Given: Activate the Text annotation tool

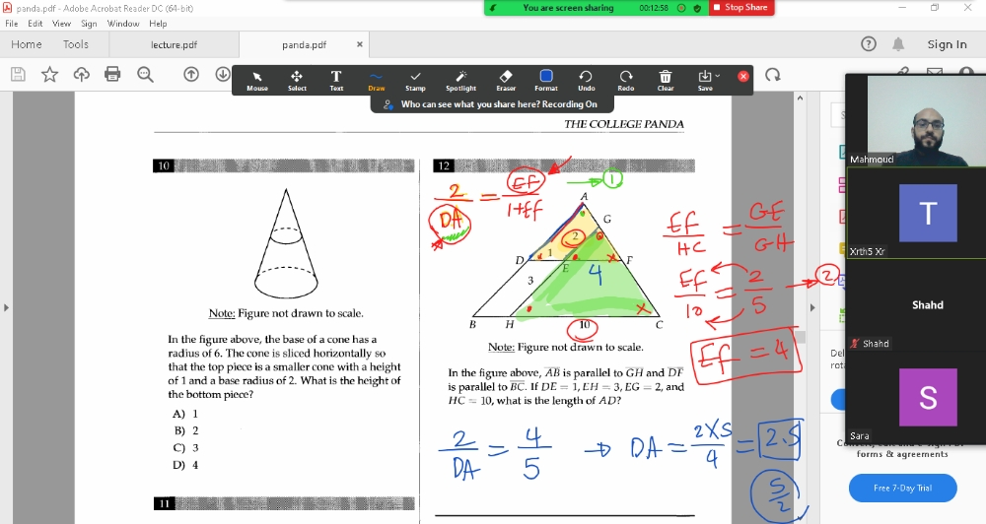Looking at the screenshot, I should (336, 81).
